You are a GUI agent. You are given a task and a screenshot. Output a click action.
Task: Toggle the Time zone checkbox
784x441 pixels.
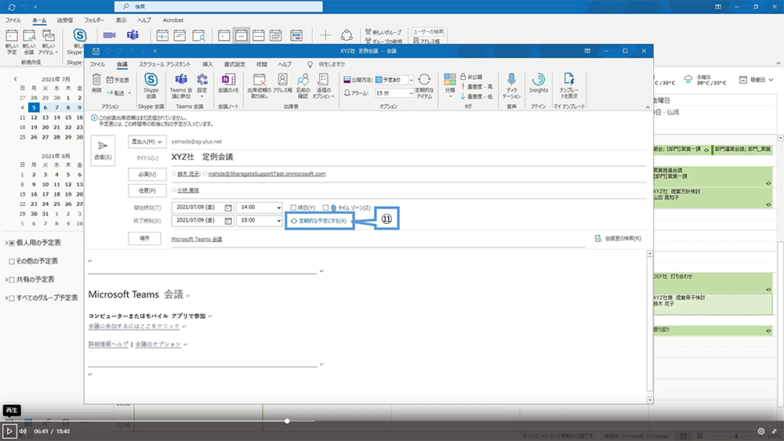(x=325, y=208)
